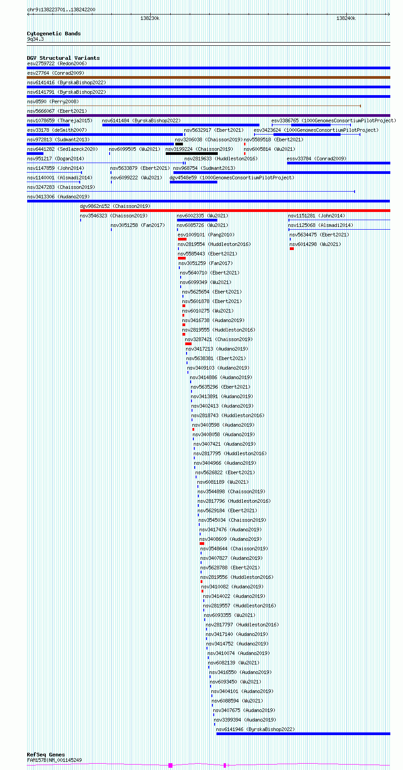Select nsv6085726 (Wu2021) variant

pos(203,225)
